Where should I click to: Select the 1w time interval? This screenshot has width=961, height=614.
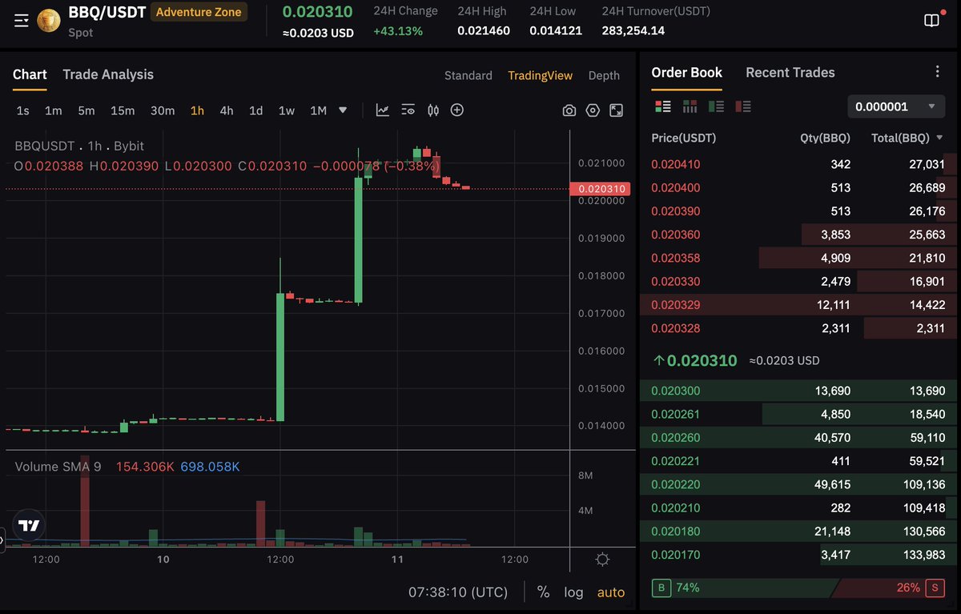[286, 110]
